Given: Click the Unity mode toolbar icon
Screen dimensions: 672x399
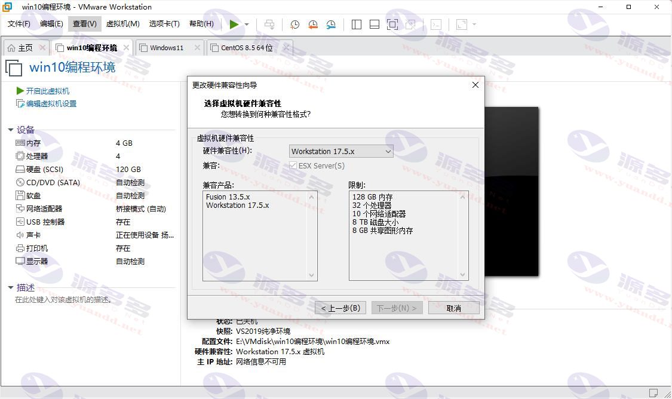Looking at the screenshot, I should 410,24.
